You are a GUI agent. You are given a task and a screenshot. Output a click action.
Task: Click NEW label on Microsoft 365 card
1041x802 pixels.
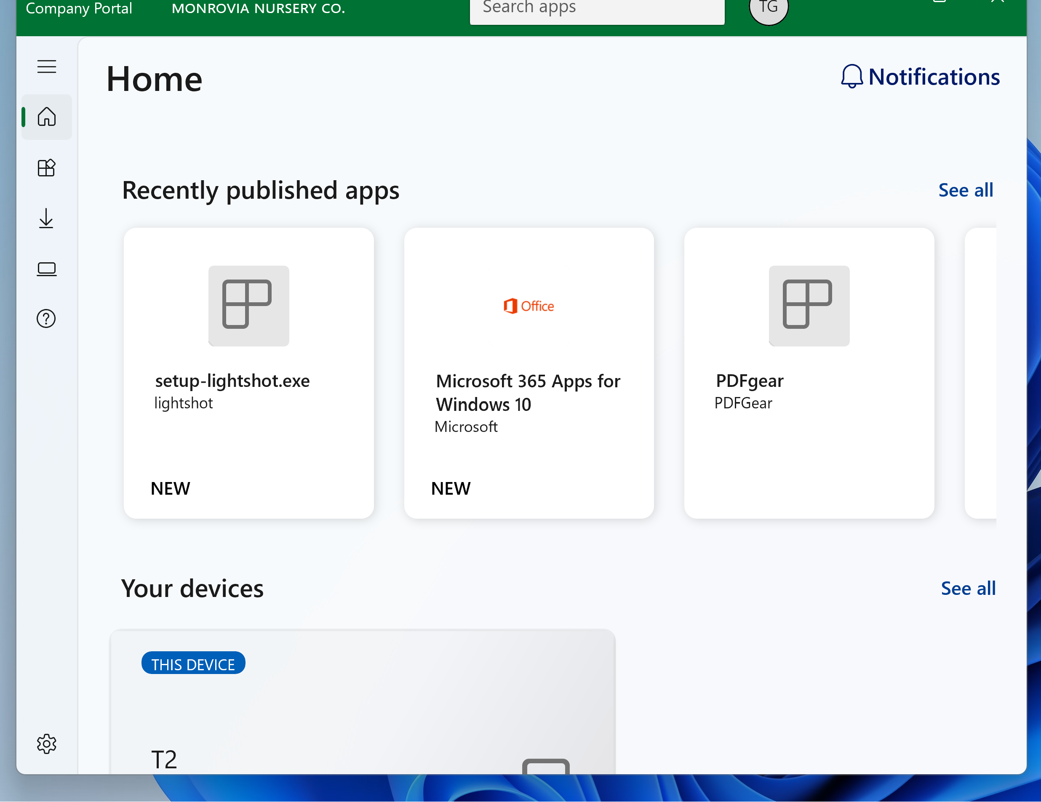[451, 488]
